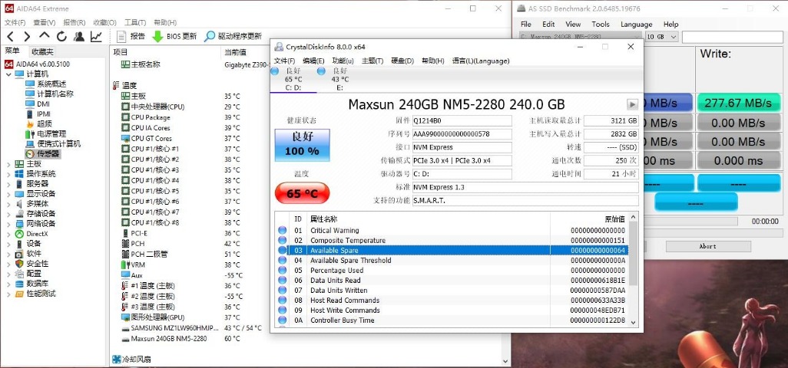Click the BIOS 更新 toolbar button

point(174,36)
